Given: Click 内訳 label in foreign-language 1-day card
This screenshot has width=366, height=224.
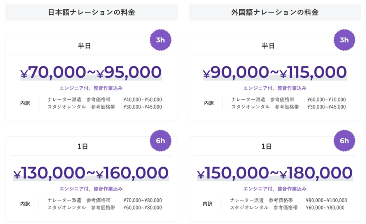Looking at the screenshot, I should [208, 204].
